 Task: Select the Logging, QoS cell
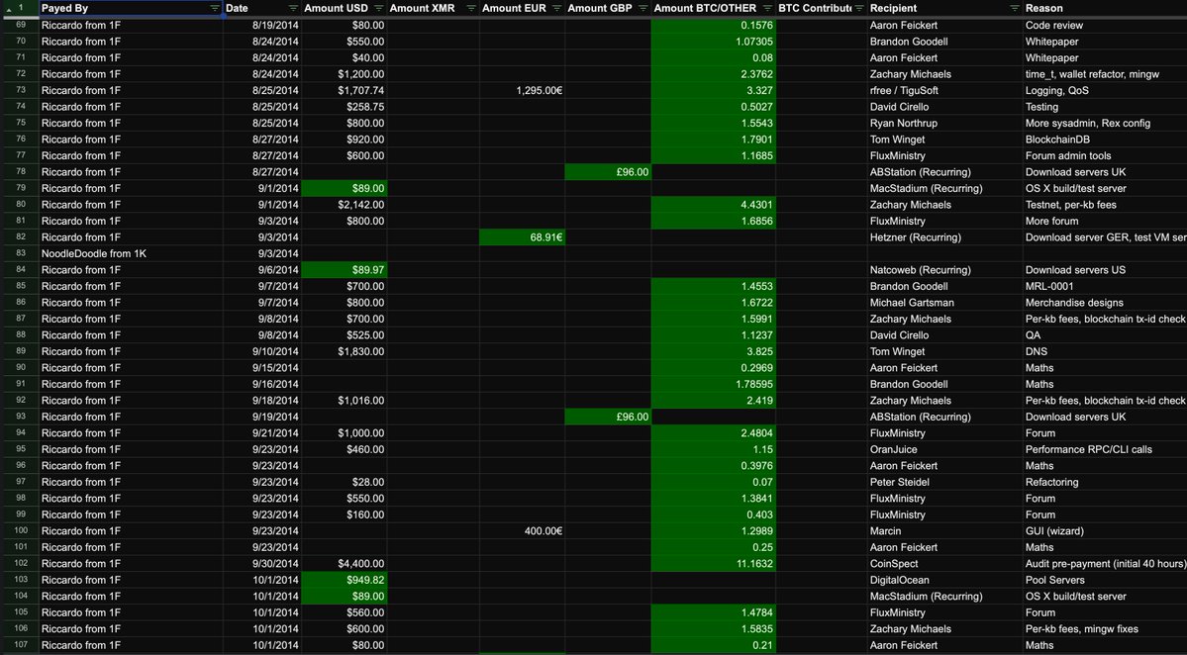coord(1105,90)
